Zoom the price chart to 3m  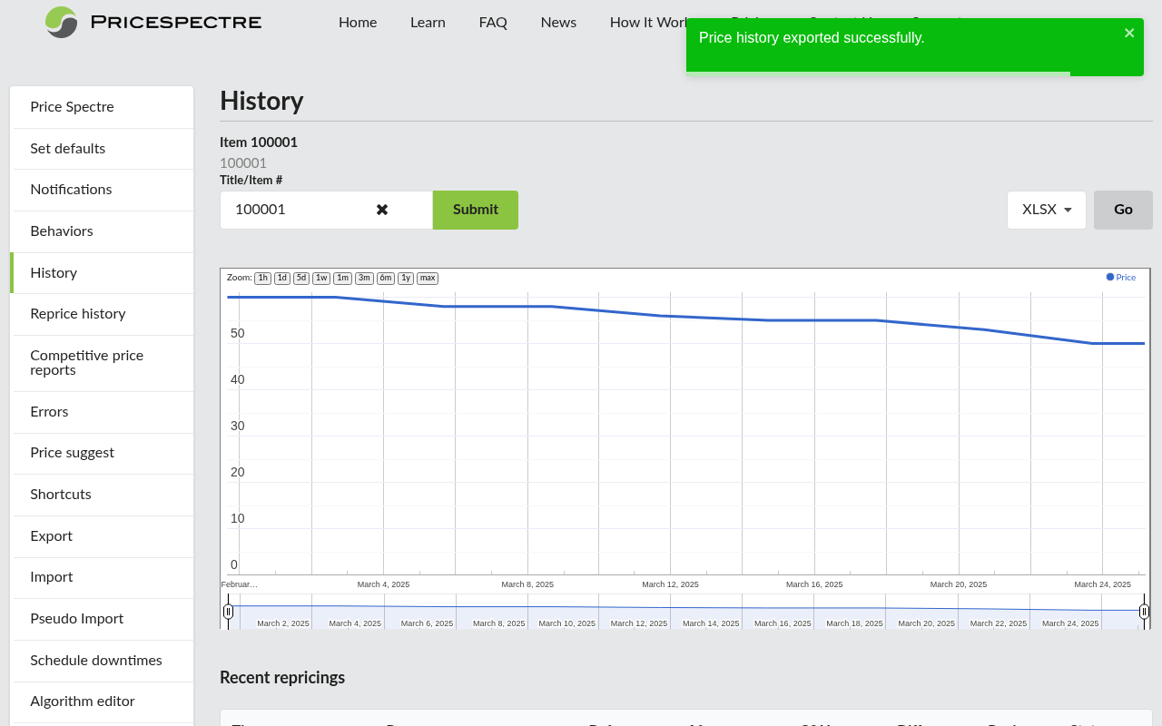coord(364,278)
